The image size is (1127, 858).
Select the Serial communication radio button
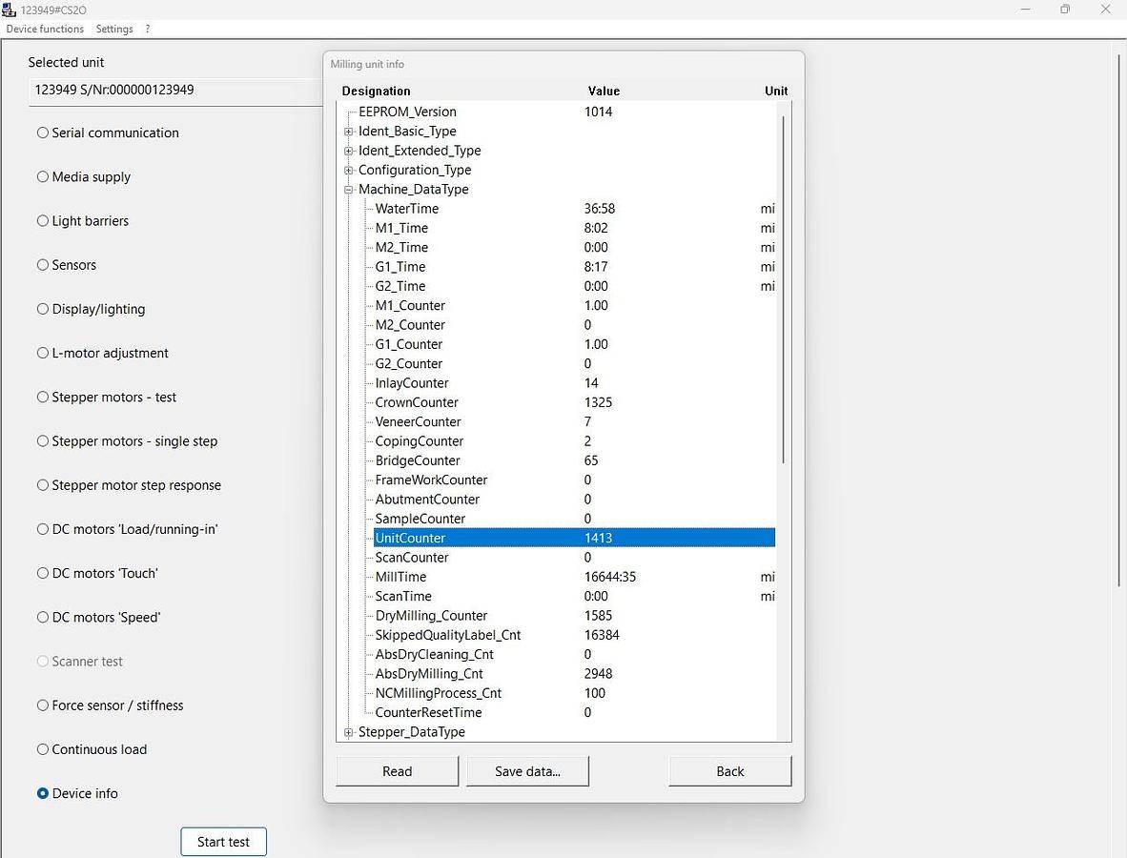tap(43, 133)
